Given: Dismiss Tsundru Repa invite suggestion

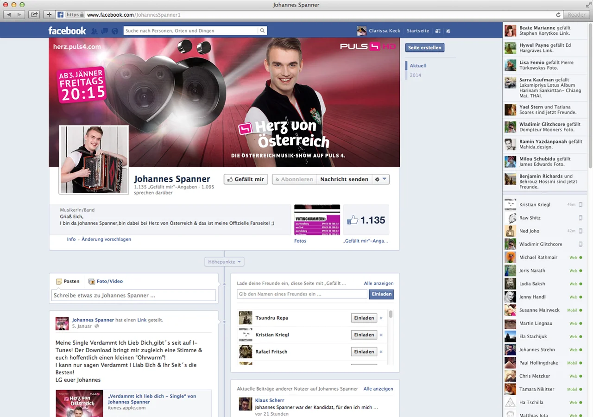Looking at the screenshot, I should (x=381, y=318).
